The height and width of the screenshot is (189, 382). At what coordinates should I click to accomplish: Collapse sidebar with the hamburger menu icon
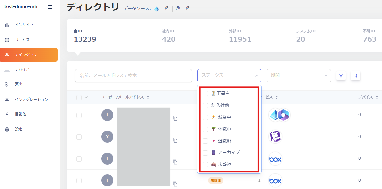click(x=50, y=7)
